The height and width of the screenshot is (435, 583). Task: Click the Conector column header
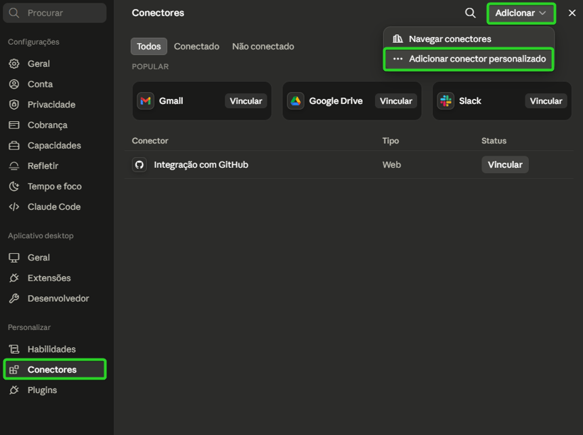click(x=150, y=141)
